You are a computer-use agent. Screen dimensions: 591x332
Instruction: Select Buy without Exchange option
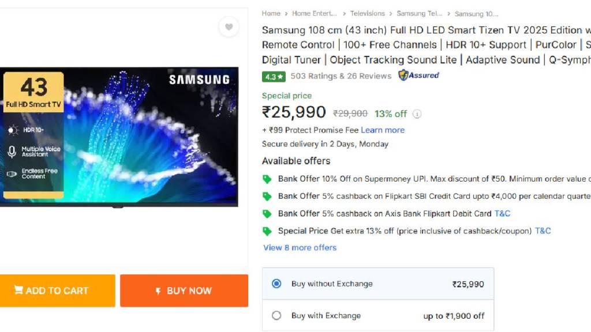coord(276,284)
